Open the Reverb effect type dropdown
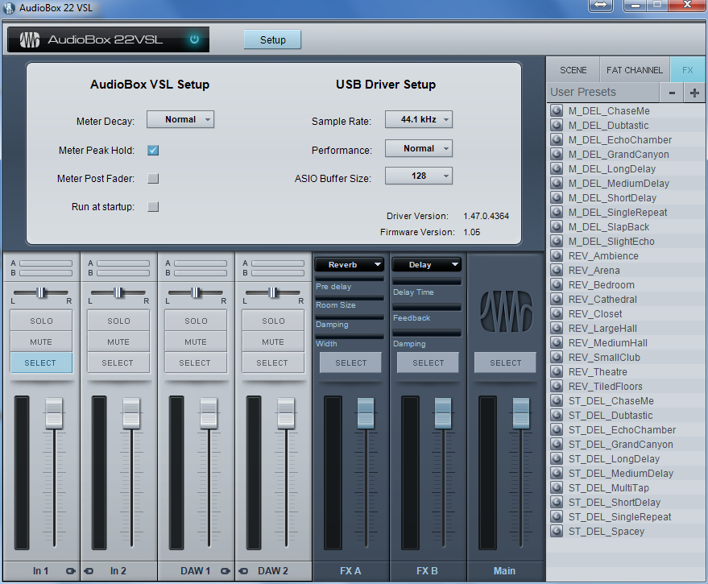 350,264
